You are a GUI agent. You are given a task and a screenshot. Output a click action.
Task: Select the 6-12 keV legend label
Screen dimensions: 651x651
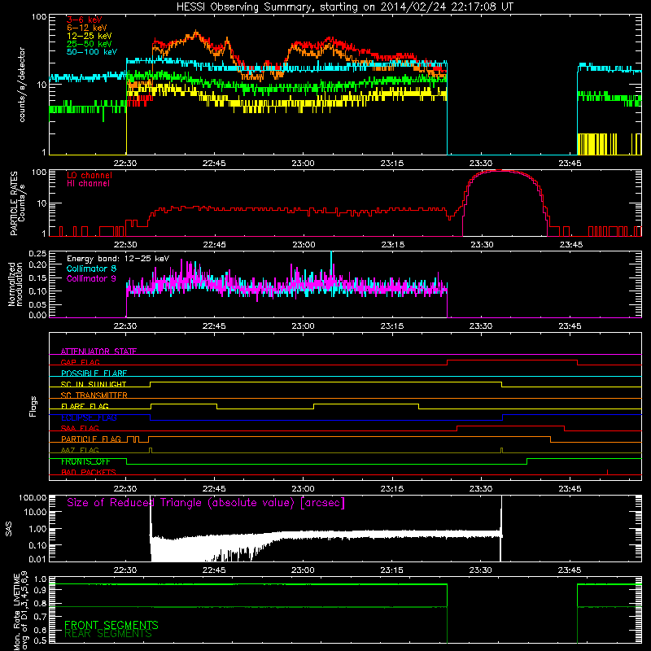87,28
